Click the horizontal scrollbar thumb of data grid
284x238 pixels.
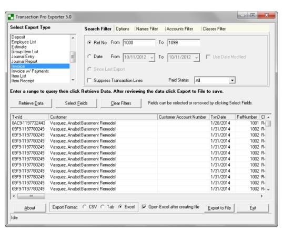click(31, 196)
